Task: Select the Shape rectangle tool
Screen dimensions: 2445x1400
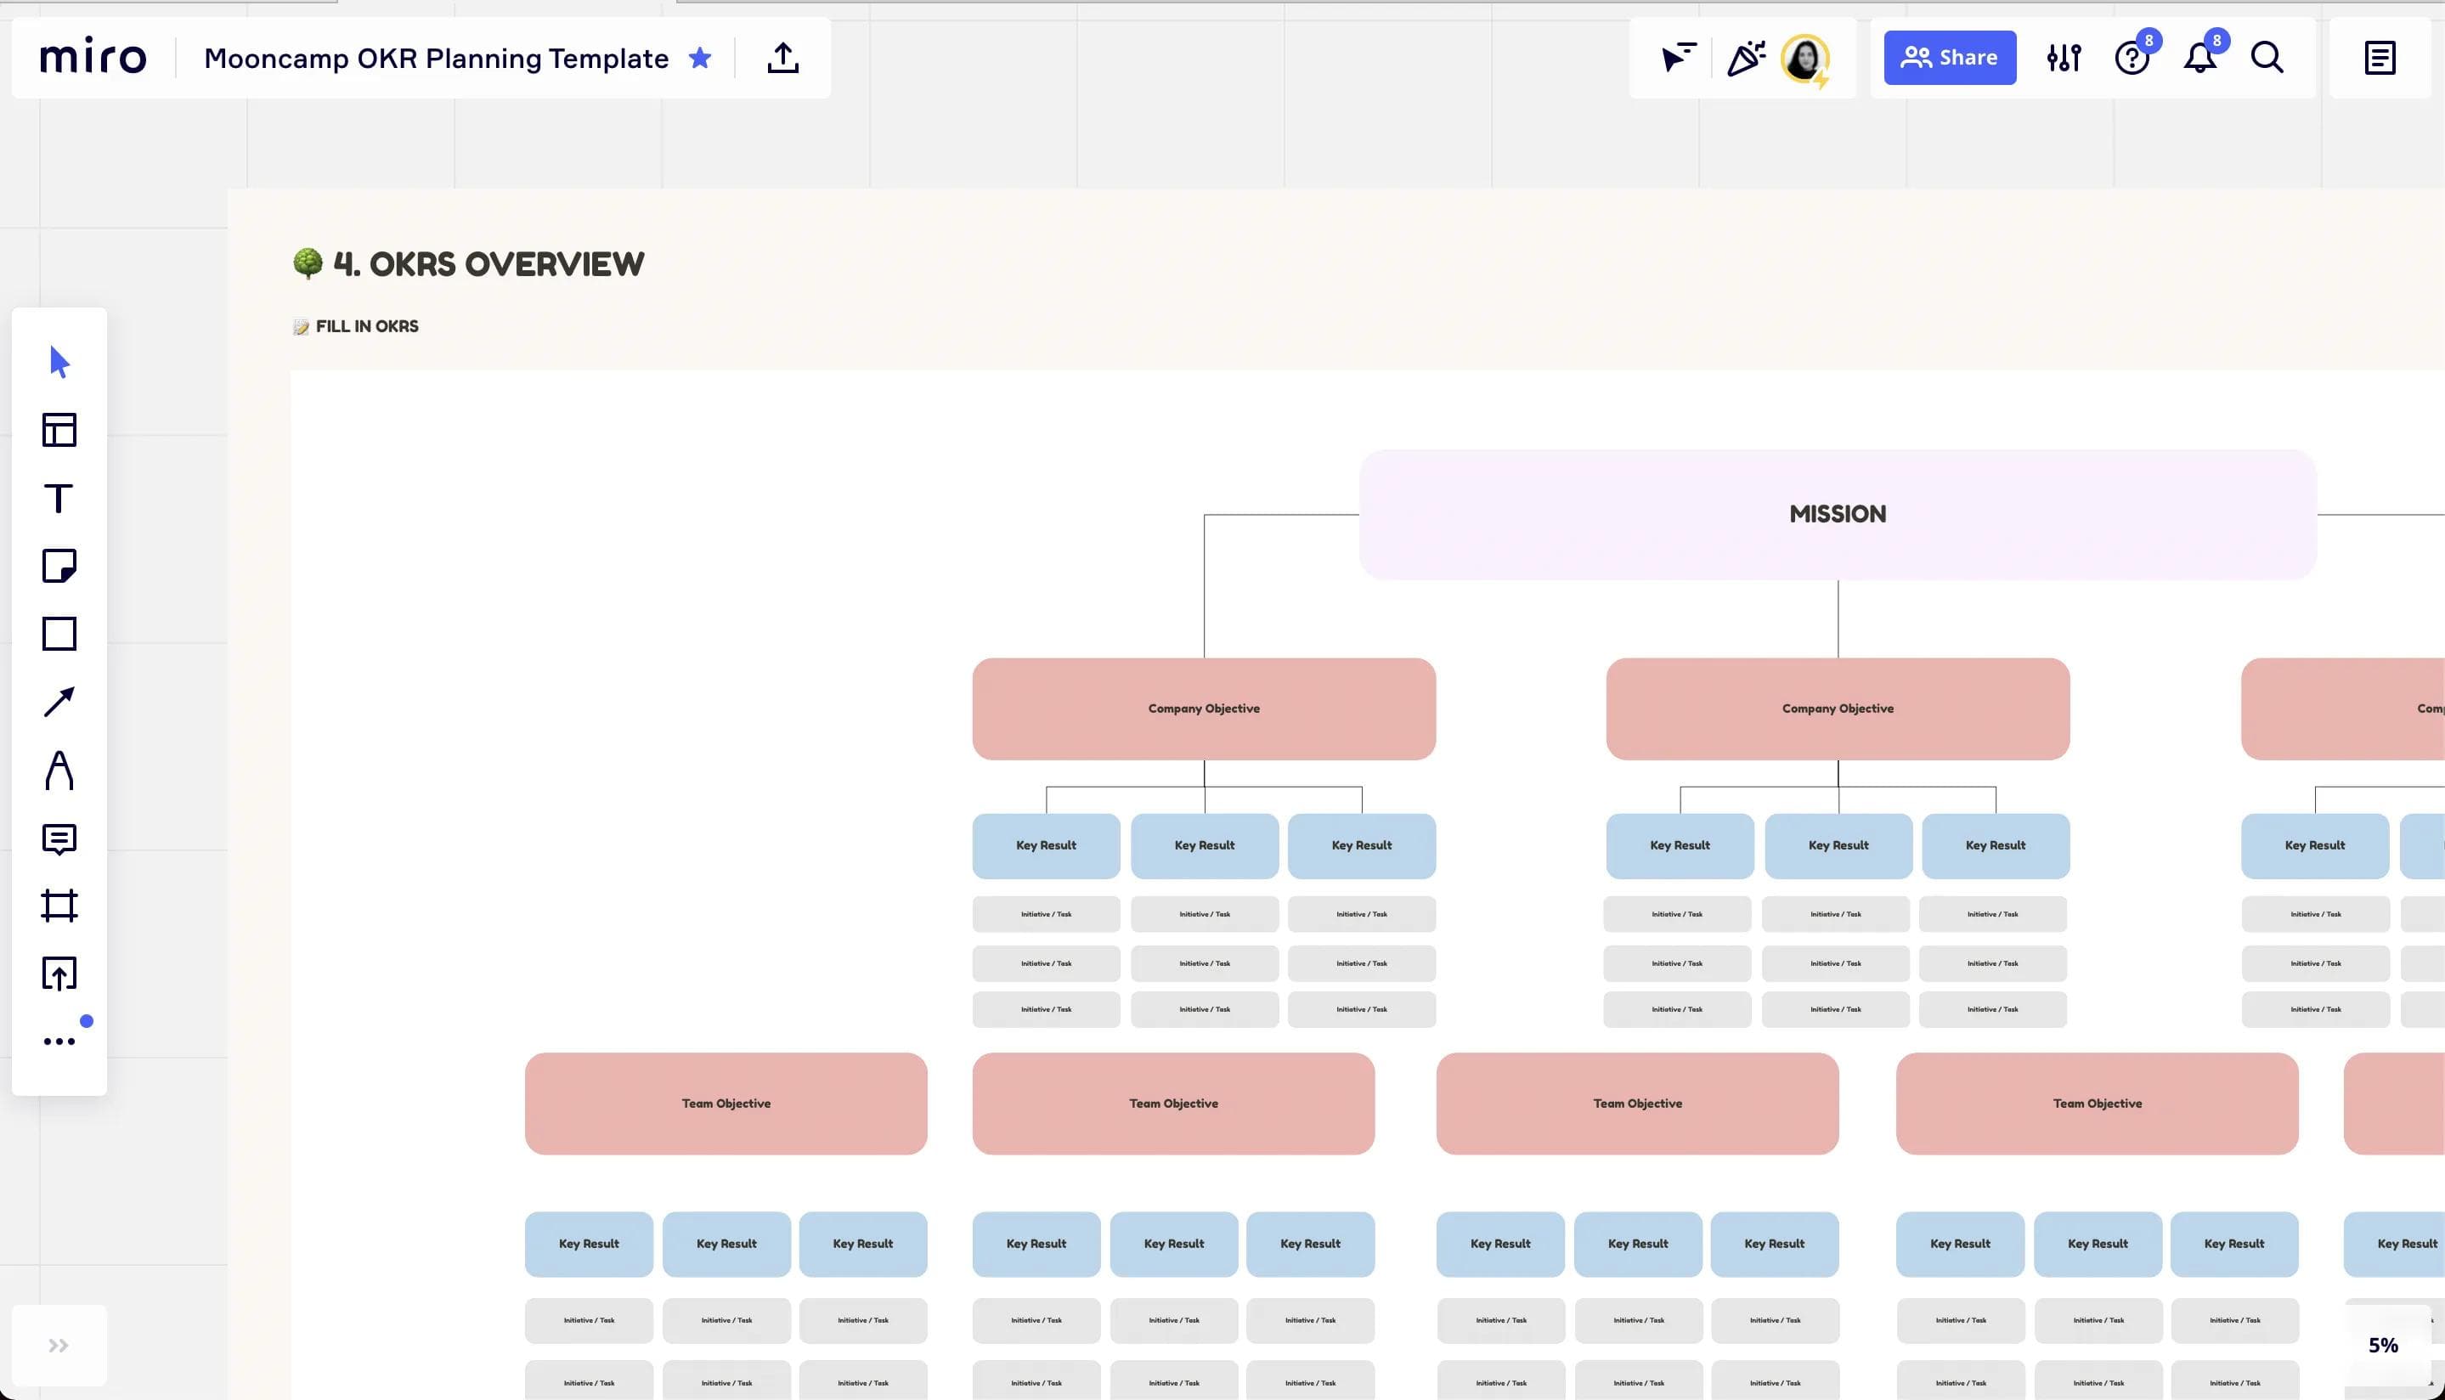Action: [x=59, y=634]
